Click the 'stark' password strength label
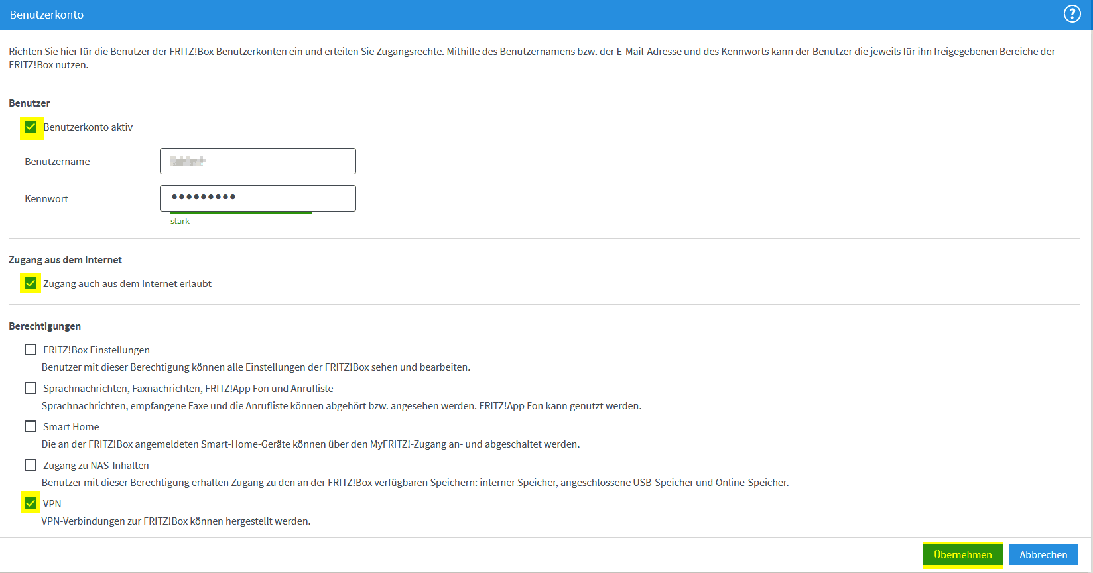Viewport: 1093px width, 573px height. 180,222
